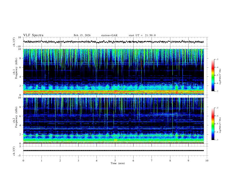Viewport: 233px width, 180px height.
Task: Click the "2" tick on the time axis
Action: pos(60,161)
